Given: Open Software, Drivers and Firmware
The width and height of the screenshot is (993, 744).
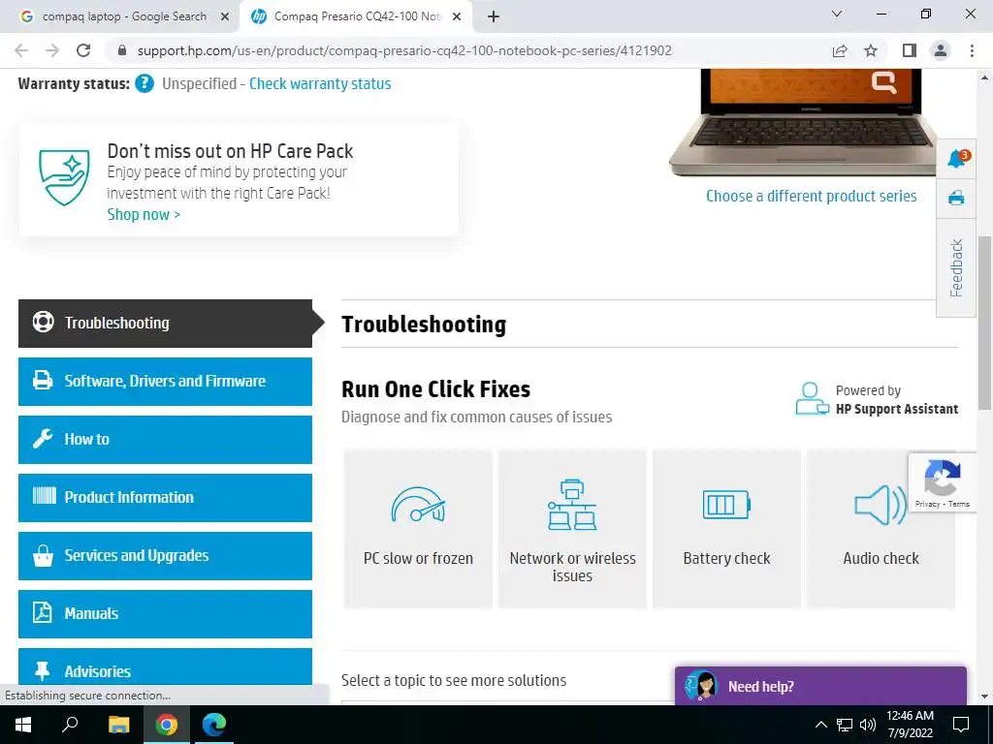Looking at the screenshot, I should pyautogui.click(x=165, y=382).
